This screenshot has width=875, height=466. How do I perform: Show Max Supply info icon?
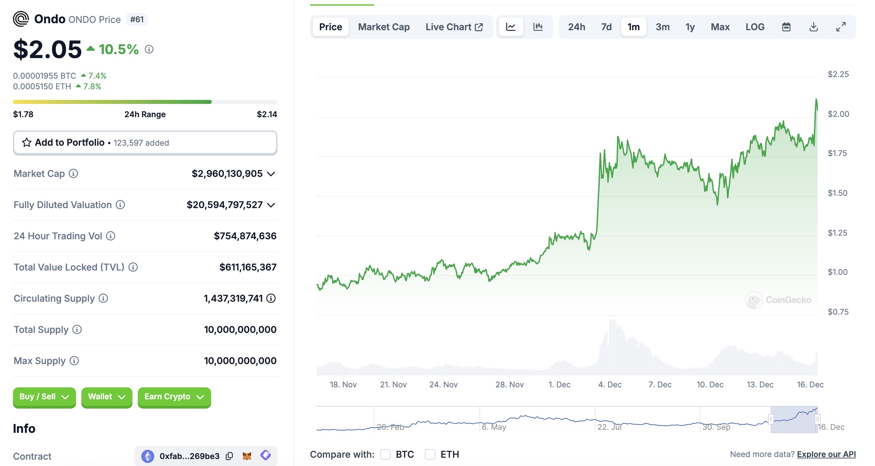click(74, 361)
